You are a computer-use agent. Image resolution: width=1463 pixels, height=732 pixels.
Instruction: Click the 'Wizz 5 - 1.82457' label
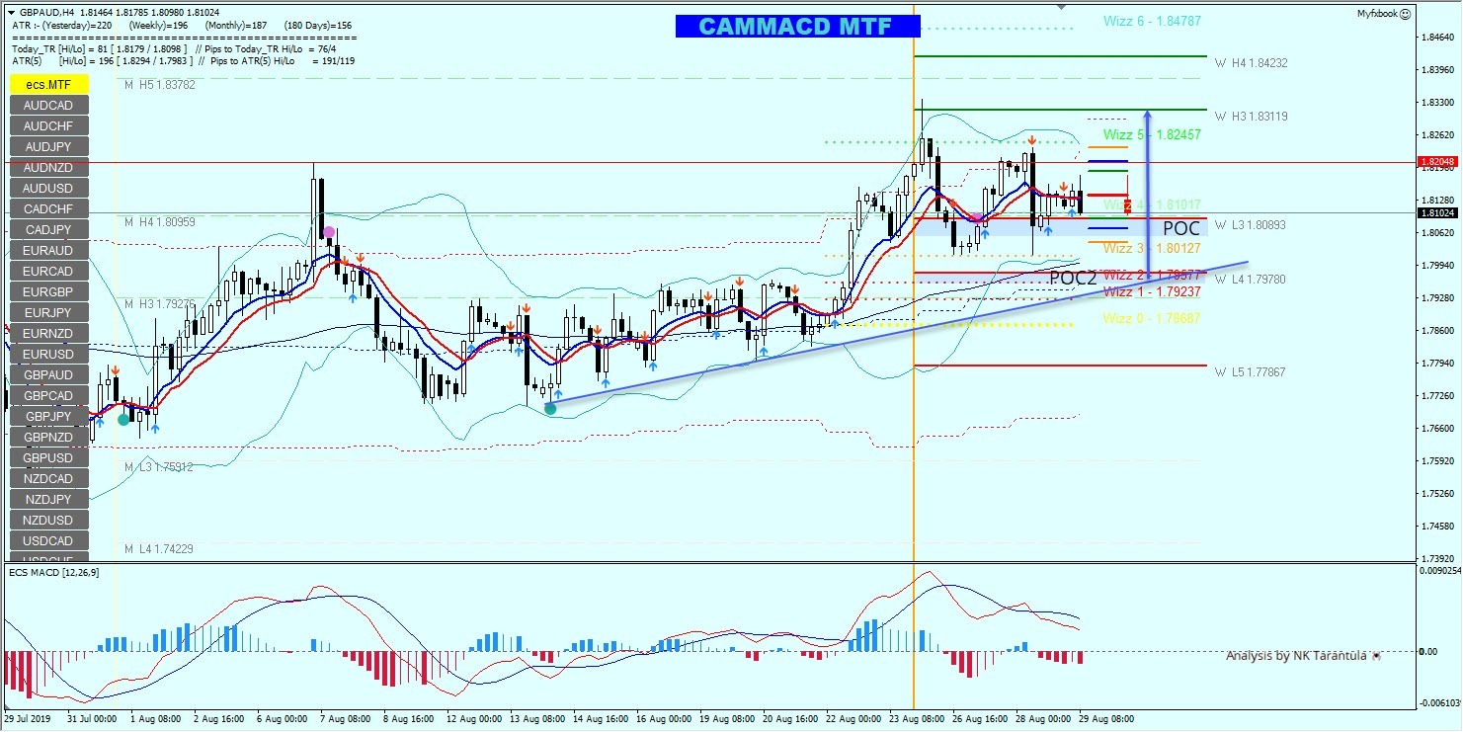(1152, 134)
